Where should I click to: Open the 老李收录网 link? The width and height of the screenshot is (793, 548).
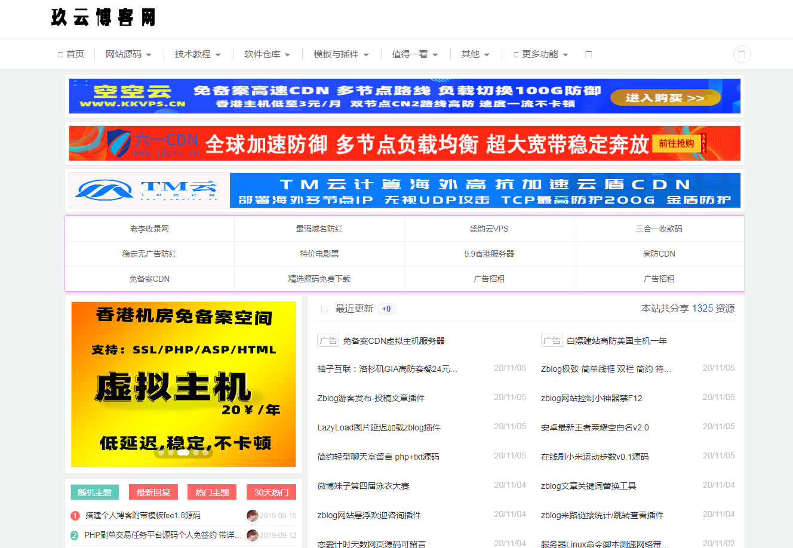coord(149,229)
